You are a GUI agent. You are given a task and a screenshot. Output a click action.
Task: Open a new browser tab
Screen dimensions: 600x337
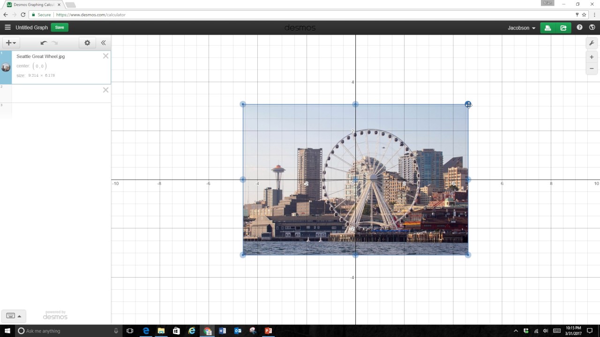click(x=70, y=5)
